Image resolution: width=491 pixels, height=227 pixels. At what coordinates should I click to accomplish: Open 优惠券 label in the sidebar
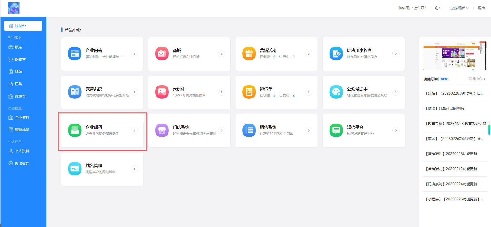tap(20, 96)
